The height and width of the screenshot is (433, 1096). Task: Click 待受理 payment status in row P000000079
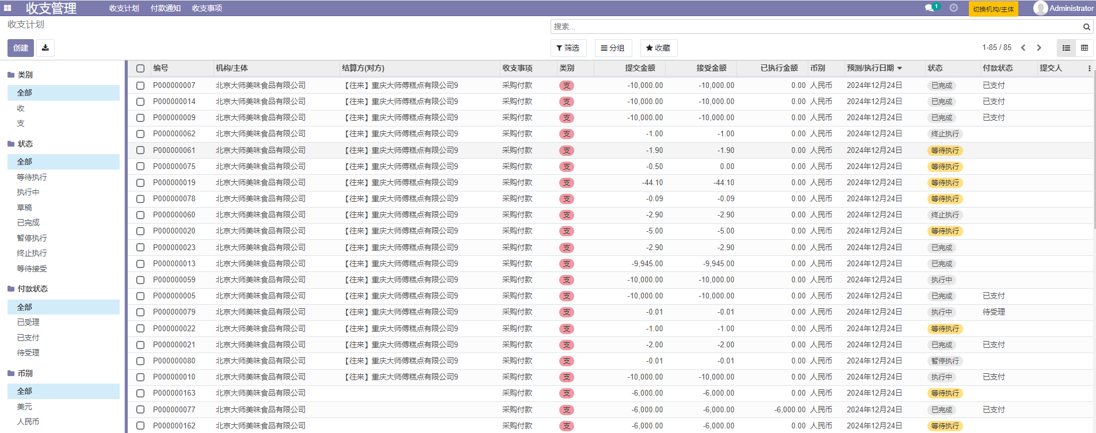[x=994, y=312]
